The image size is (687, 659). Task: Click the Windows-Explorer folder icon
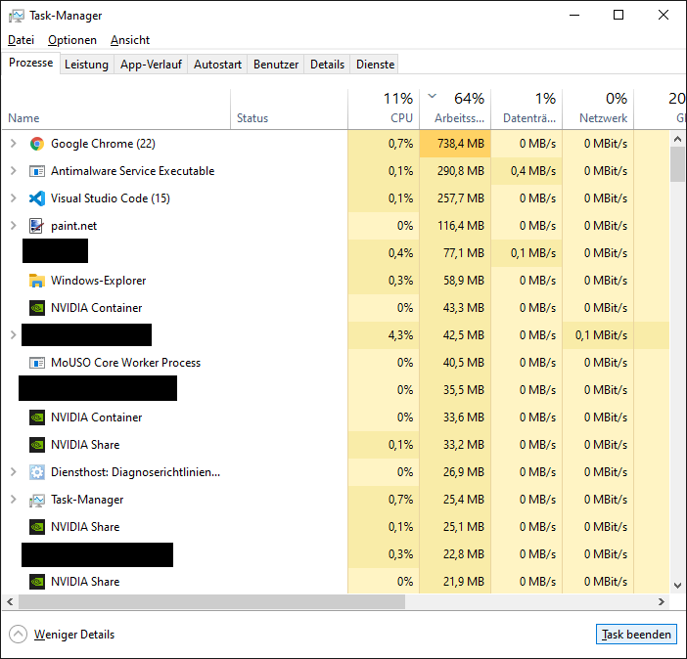click(x=37, y=281)
